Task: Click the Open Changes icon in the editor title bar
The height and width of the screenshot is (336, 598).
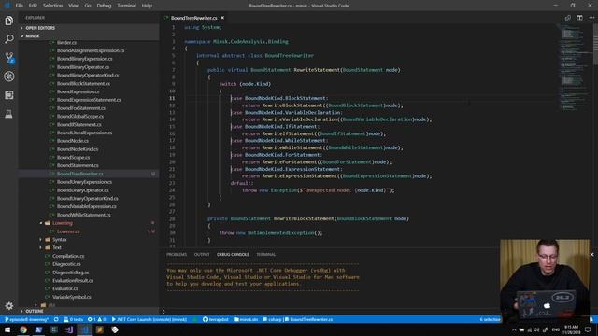Action: [567, 18]
